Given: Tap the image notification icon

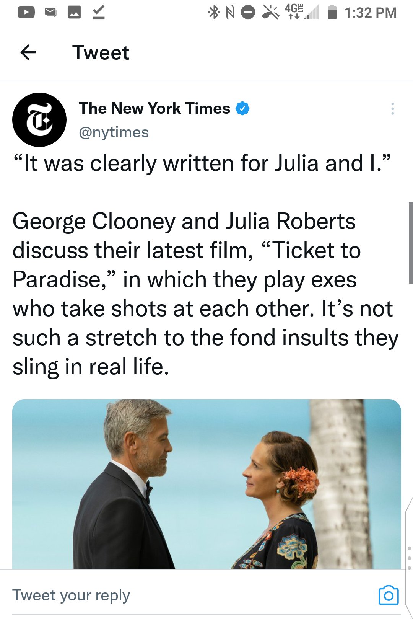Looking at the screenshot, I should (74, 12).
